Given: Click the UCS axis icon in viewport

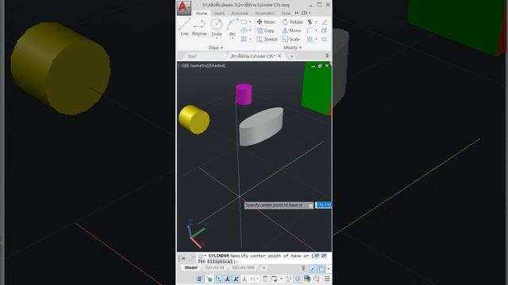Looking at the screenshot, I should coord(195,234).
